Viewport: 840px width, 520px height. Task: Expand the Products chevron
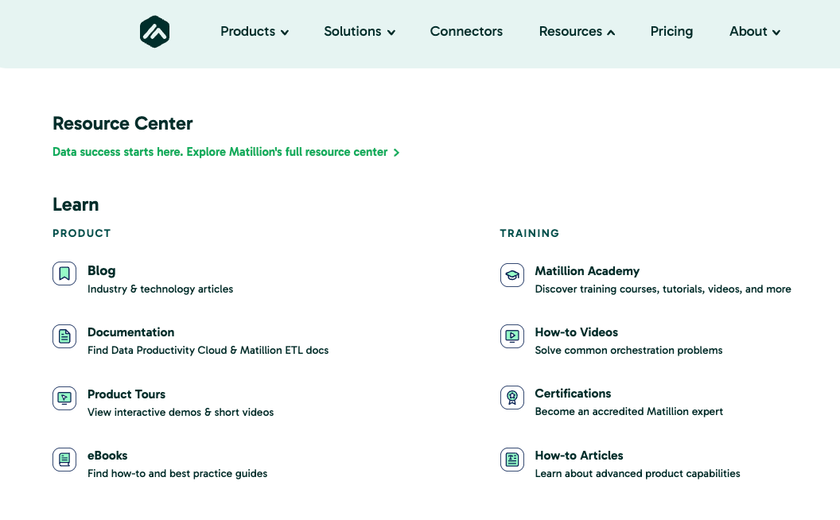pos(285,33)
